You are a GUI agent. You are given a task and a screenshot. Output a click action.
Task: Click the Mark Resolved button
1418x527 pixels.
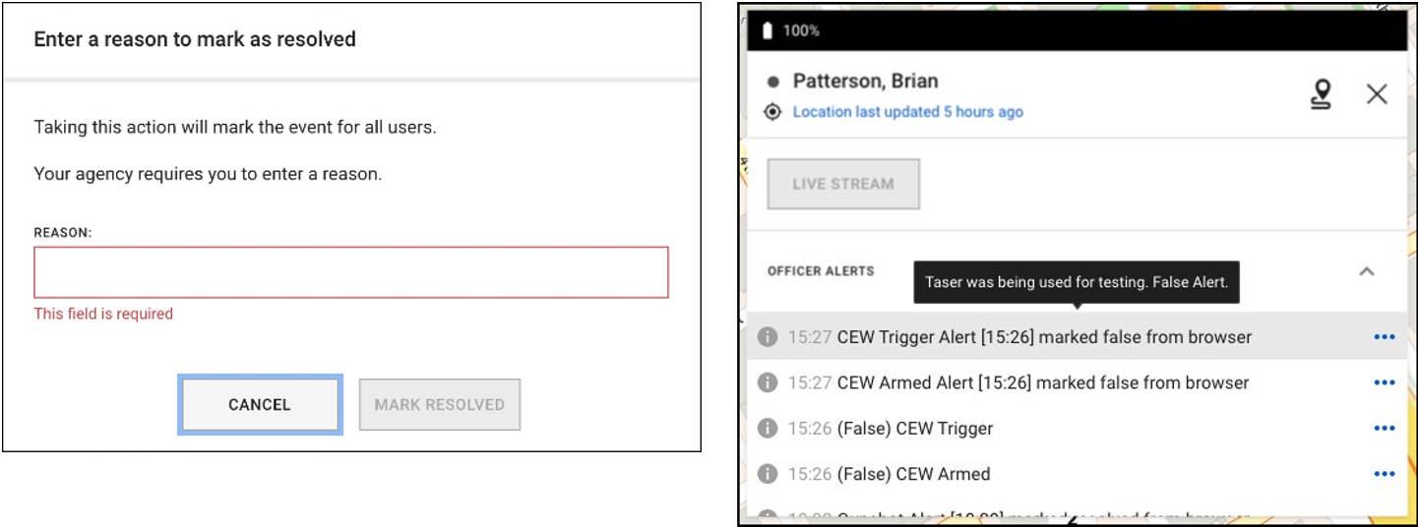coord(439,404)
